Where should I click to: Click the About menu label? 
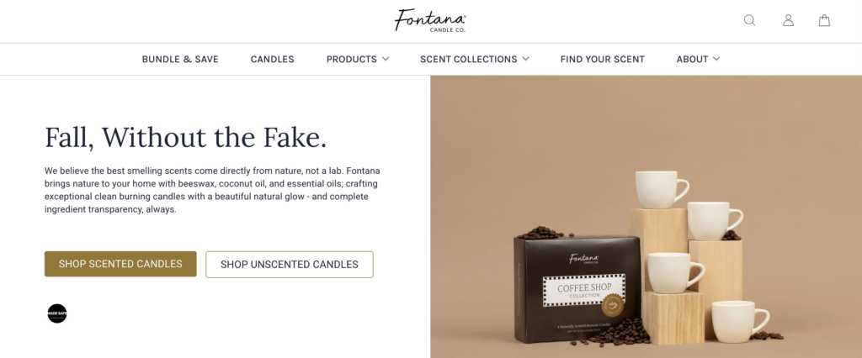pyautogui.click(x=692, y=59)
